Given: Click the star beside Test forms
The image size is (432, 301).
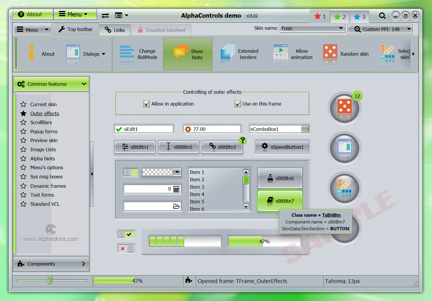Looking at the screenshot, I should (24, 195).
